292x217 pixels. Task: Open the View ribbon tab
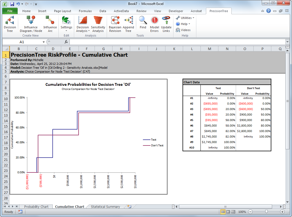tap(157, 11)
